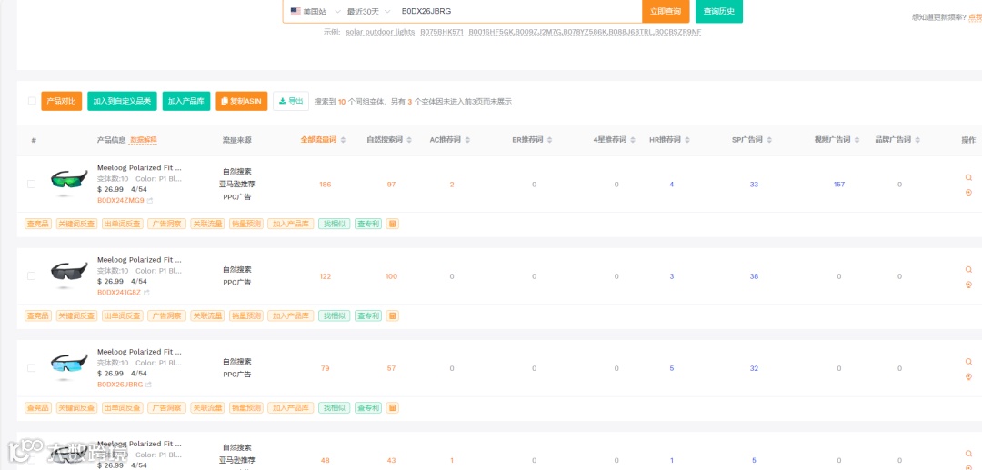The image size is (982, 470).
Task: Click value 186 in 全部流量词 column
Action: point(325,184)
